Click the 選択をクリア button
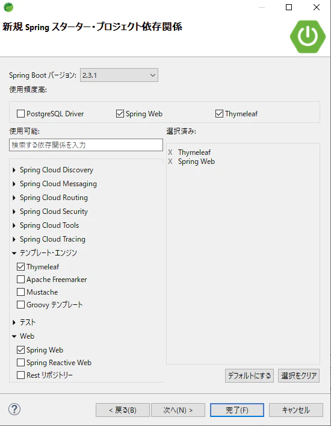 (x=299, y=376)
